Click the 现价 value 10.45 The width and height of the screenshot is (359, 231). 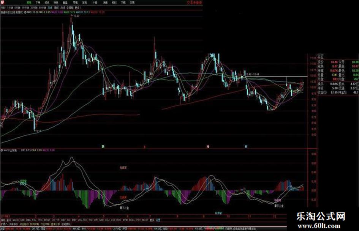(334, 62)
